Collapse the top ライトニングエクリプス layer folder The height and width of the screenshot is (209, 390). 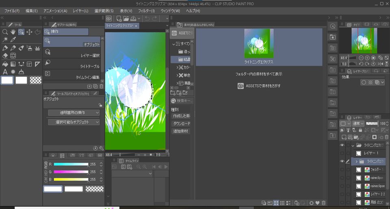pyautogui.click(x=353, y=145)
